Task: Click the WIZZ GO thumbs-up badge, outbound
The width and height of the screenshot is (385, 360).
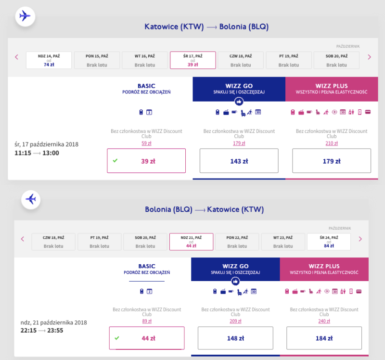Action: [239, 101]
